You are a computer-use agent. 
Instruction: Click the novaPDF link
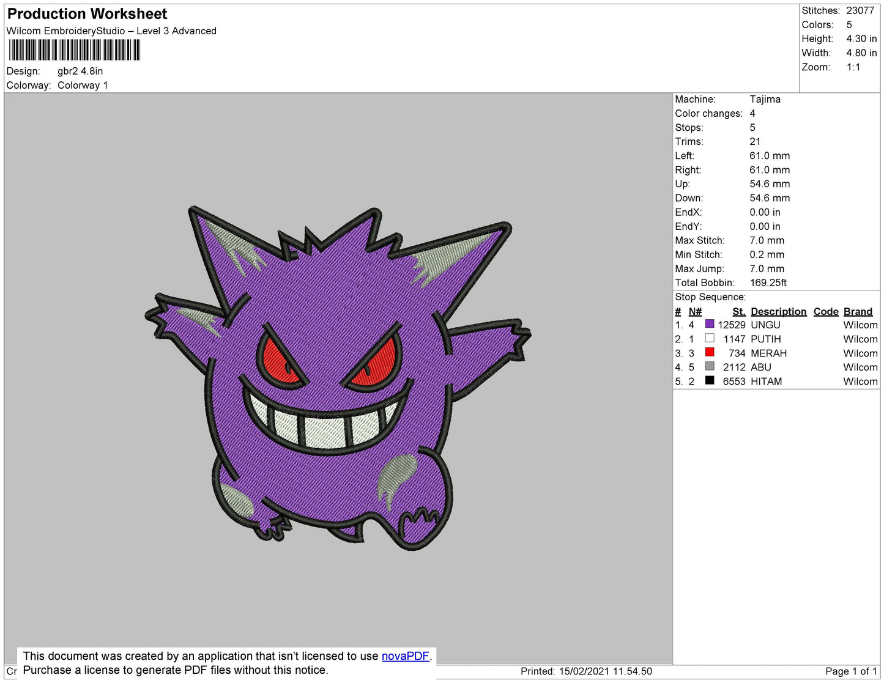[x=406, y=656]
